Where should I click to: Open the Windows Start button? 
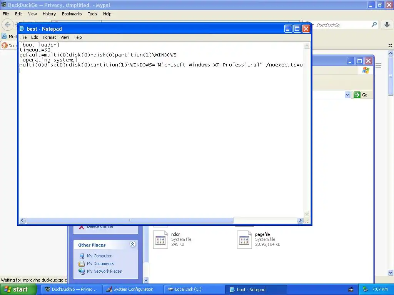pos(18,290)
